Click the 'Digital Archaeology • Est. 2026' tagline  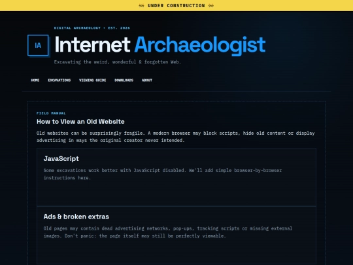pos(92,28)
